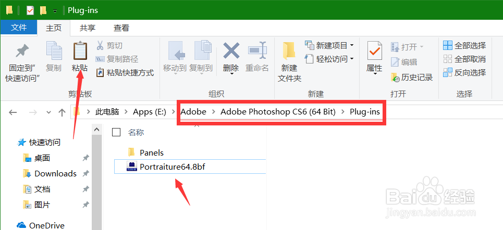Screen dimensions: 503x230
Task: Toggle the select-all checkbox beside 名称
Action: click(x=116, y=132)
